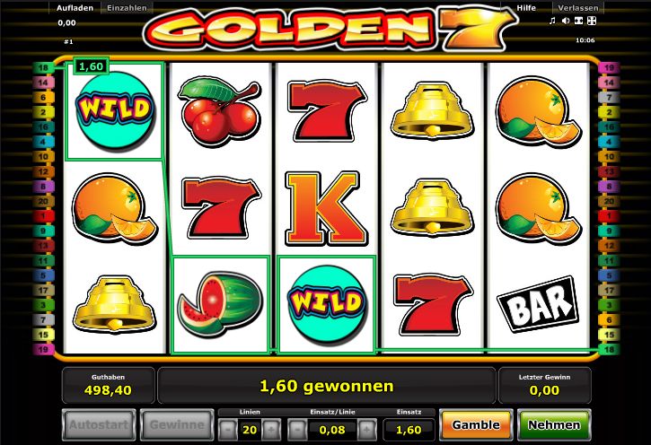
Task: Toggle widescreen view icon
Action: [578, 21]
